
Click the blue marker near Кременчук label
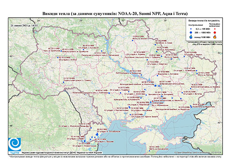pyautogui.click(x=141, y=75)
